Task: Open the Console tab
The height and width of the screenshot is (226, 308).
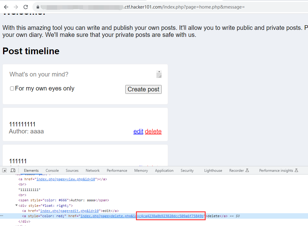Action: pyautogui.click(x=52, y=171)
